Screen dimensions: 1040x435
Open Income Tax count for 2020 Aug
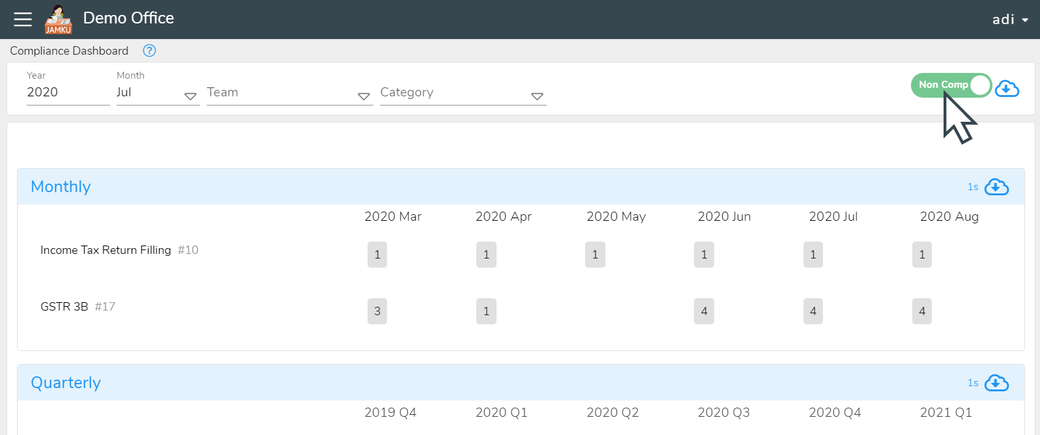pos(922,255)
